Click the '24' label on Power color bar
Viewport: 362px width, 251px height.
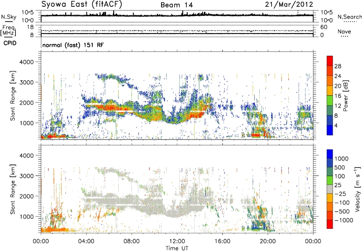click(x=338, y=76)
